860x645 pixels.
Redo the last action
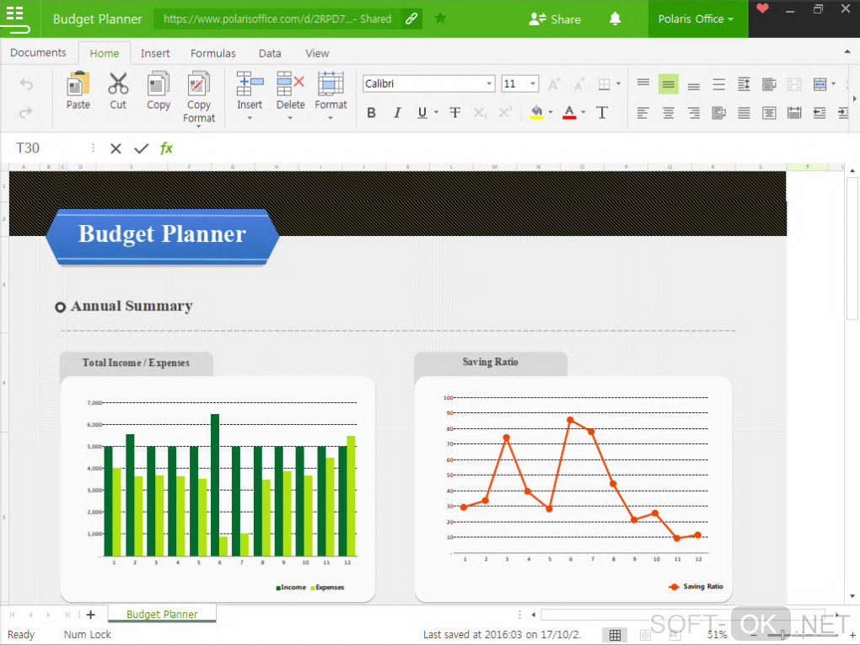pos(26,112)
